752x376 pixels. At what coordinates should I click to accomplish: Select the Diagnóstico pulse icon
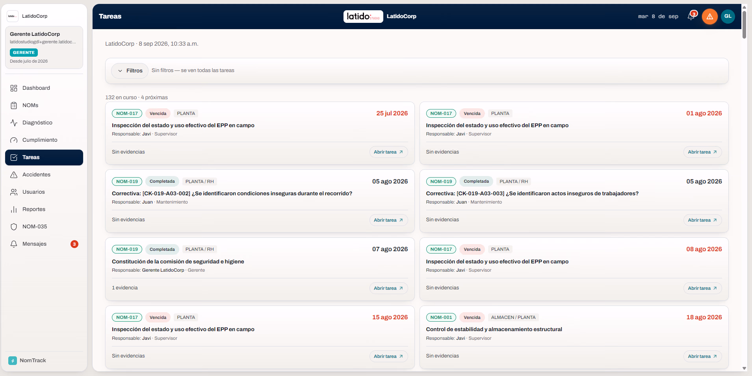click(14, 123)
